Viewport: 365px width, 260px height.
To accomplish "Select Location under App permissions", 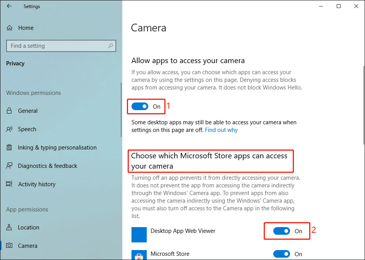I will tap(29, 227).
